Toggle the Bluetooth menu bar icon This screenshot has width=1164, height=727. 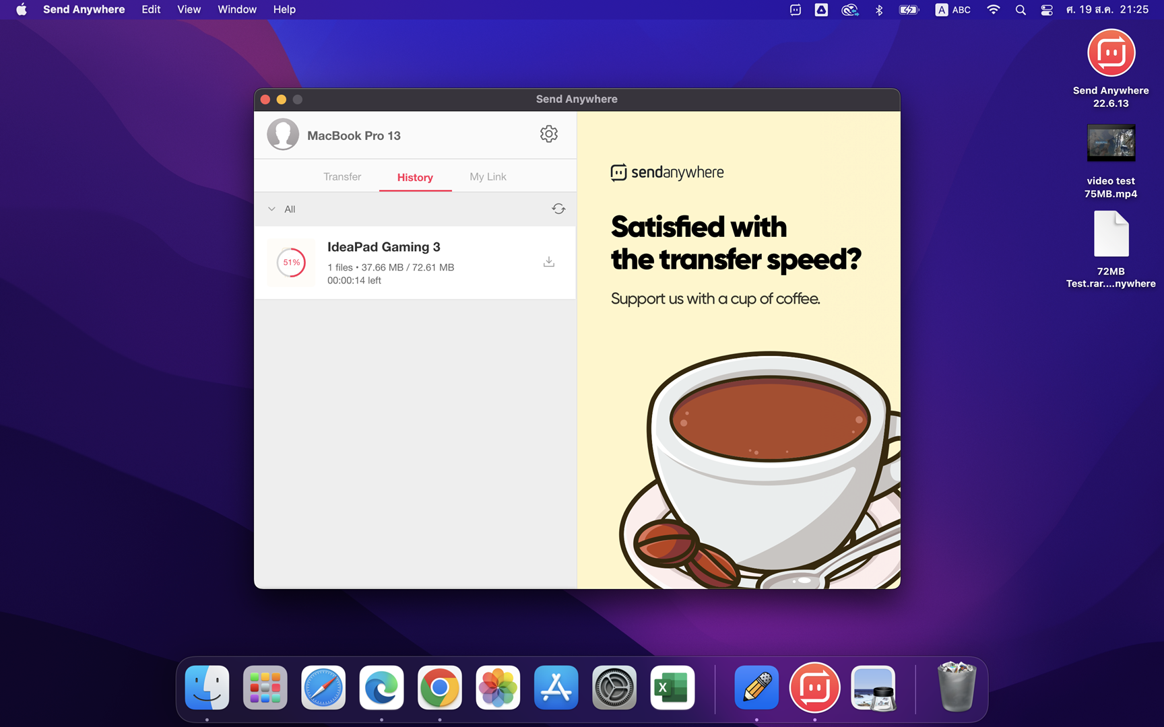point(879,9)
